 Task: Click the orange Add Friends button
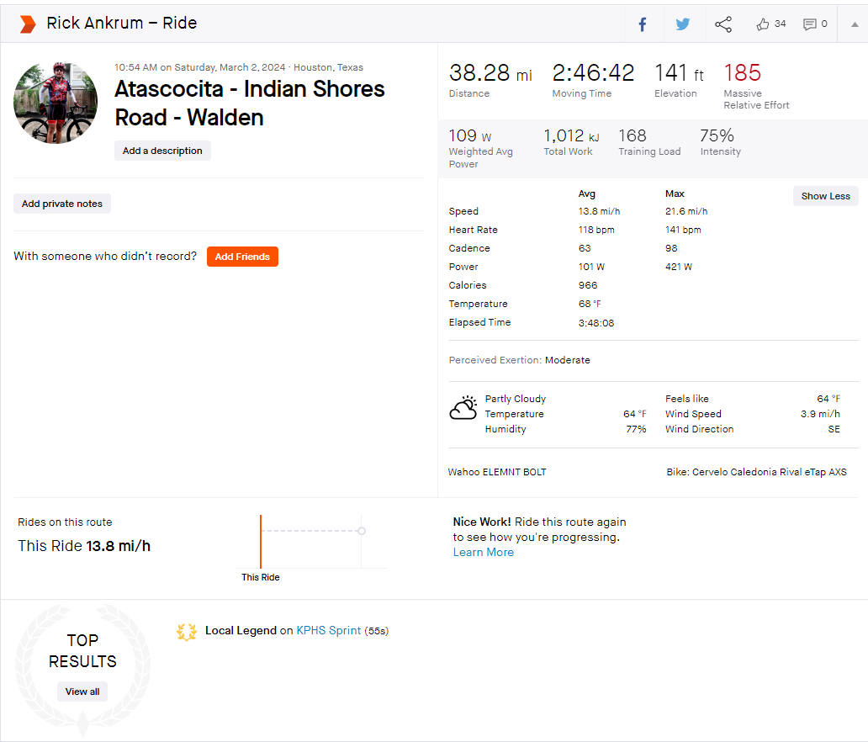click(x=242, y=257)
